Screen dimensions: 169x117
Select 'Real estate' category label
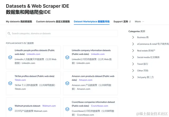pyautogui.click(x=146, y=51)
